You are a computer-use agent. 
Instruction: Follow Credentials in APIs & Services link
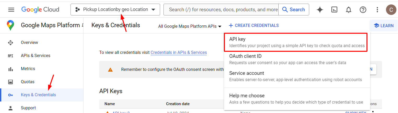tap(179, 52)
